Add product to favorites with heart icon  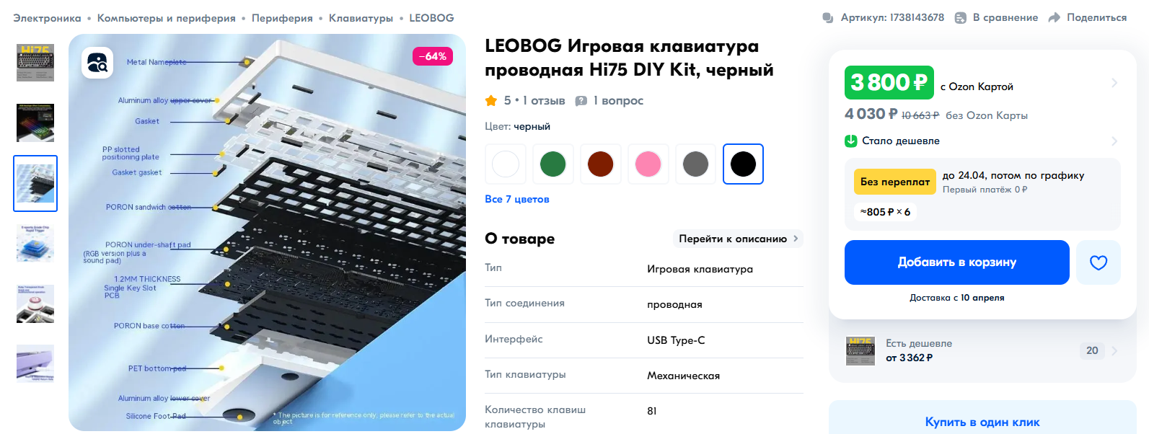[x=1098, y=262]
